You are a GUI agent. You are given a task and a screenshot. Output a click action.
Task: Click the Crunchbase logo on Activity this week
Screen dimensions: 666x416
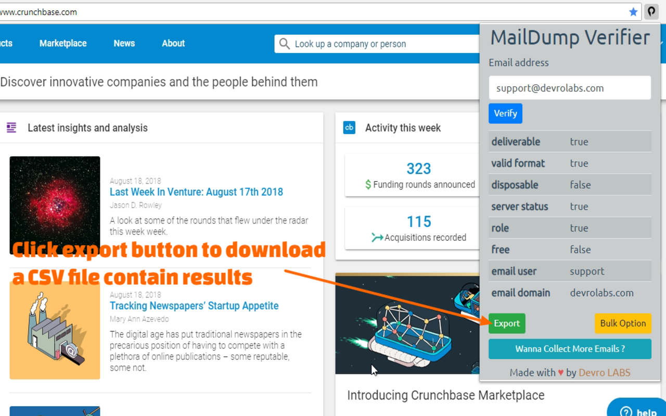pos(349,128)
